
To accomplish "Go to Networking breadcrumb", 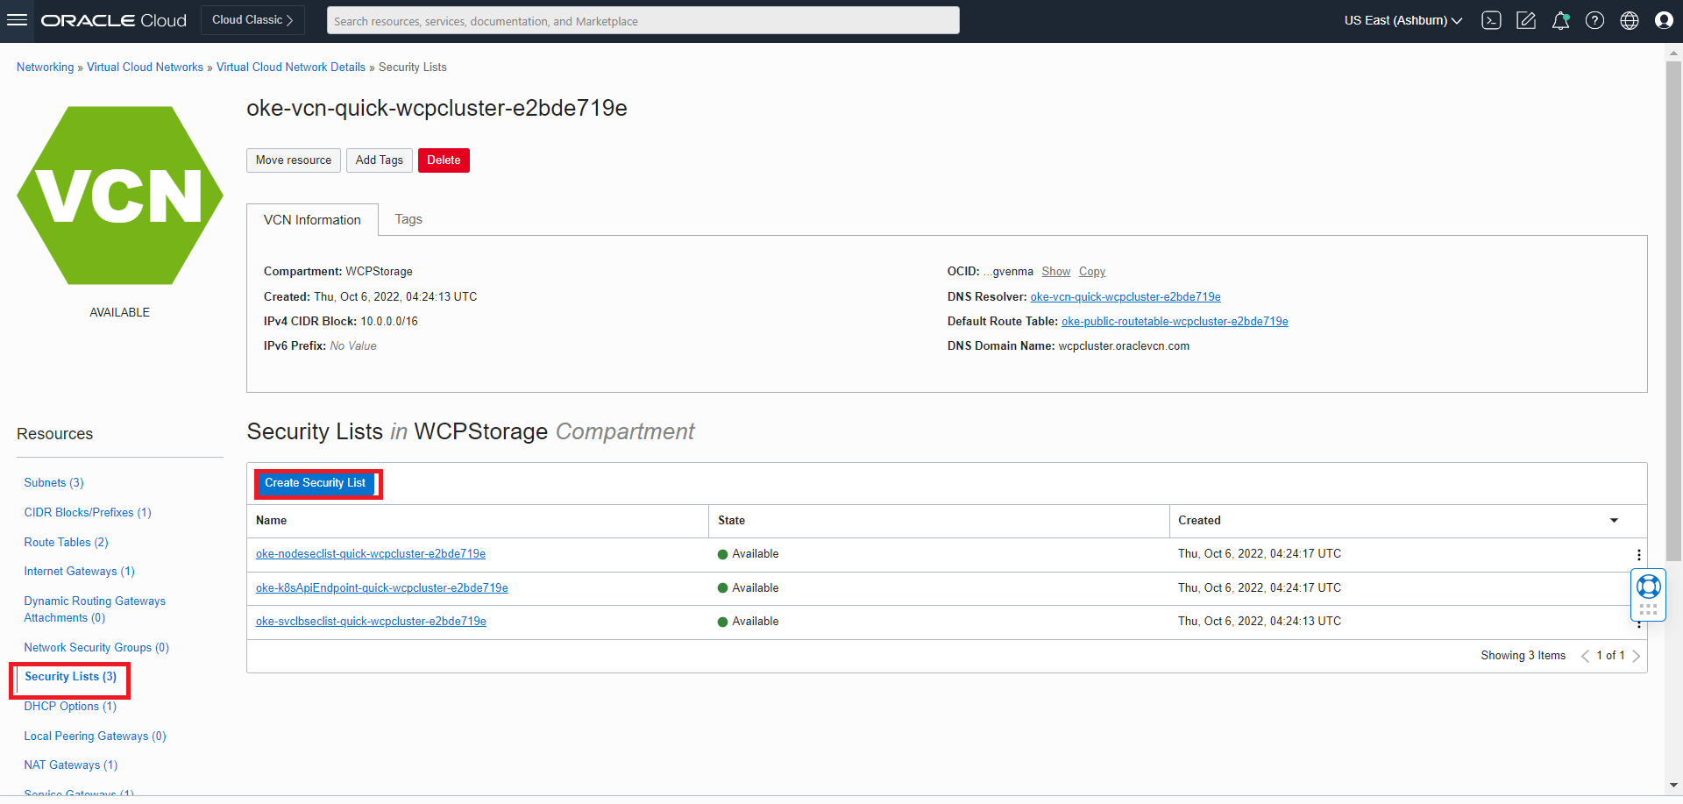I will click(x=46, y=68).
